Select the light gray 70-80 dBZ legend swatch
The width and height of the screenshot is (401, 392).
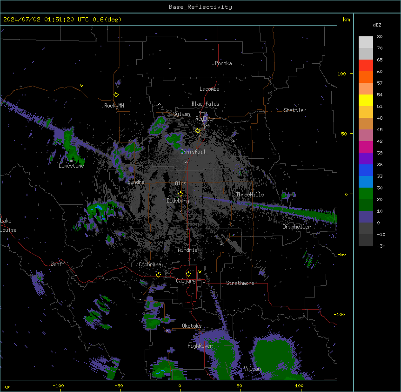[x=366, y=42]
